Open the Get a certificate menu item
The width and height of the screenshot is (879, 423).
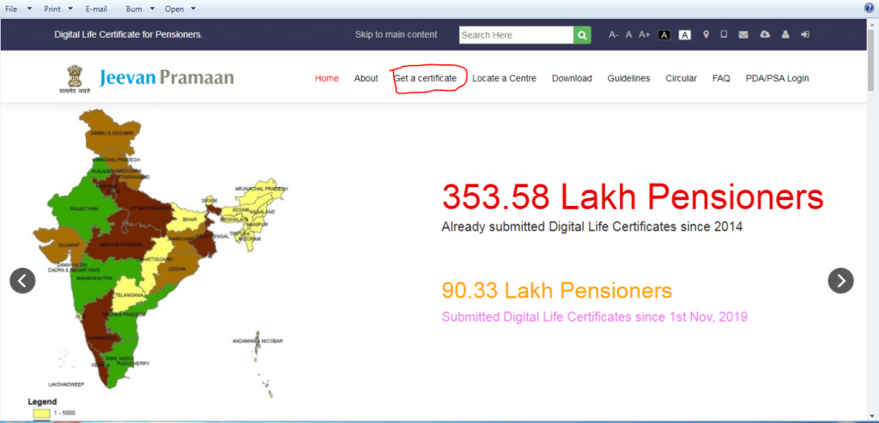(x=425, y=78)
